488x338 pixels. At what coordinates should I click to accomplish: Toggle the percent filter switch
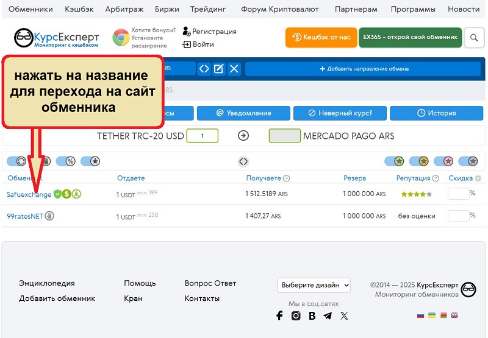click(x=66, y=161)
